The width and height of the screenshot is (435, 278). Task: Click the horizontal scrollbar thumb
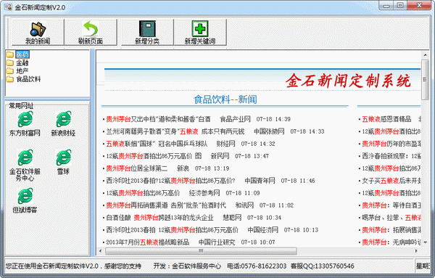pos(201,251)
